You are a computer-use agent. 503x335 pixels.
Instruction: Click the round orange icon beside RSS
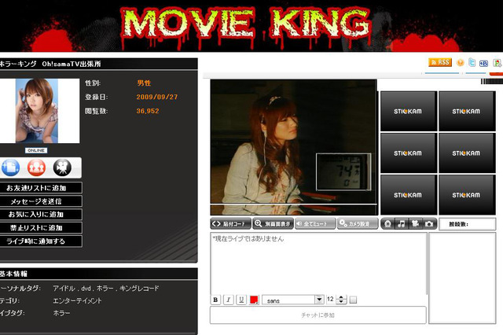(461, 63)
